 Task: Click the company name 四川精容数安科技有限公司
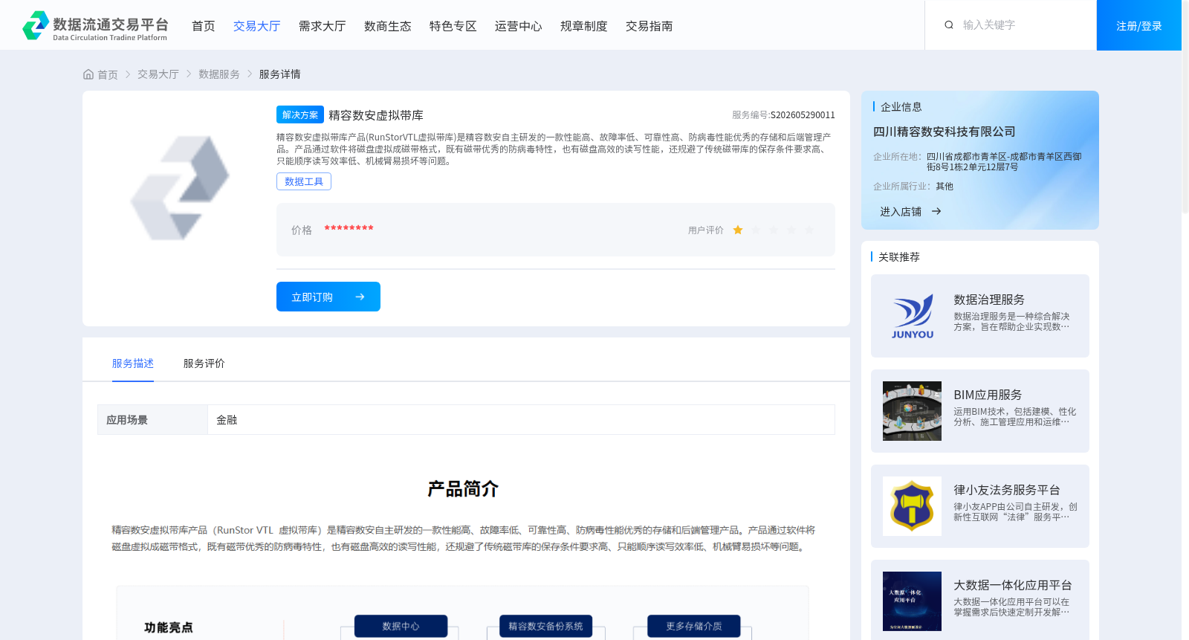(945, 132)
